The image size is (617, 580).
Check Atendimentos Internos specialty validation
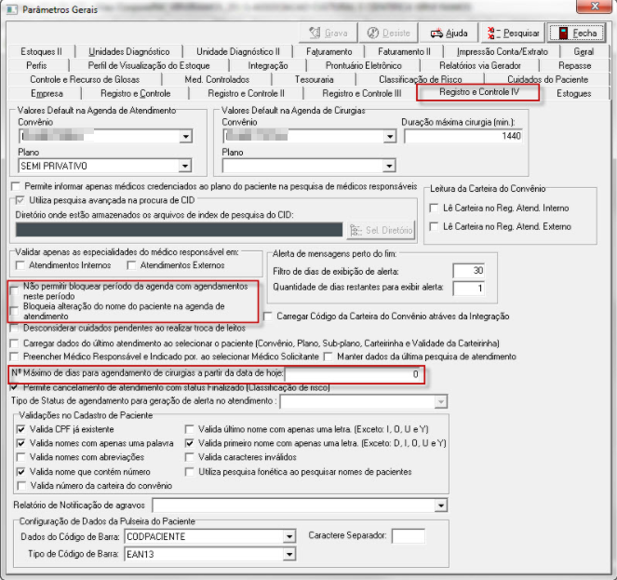[x=20, y=265]
